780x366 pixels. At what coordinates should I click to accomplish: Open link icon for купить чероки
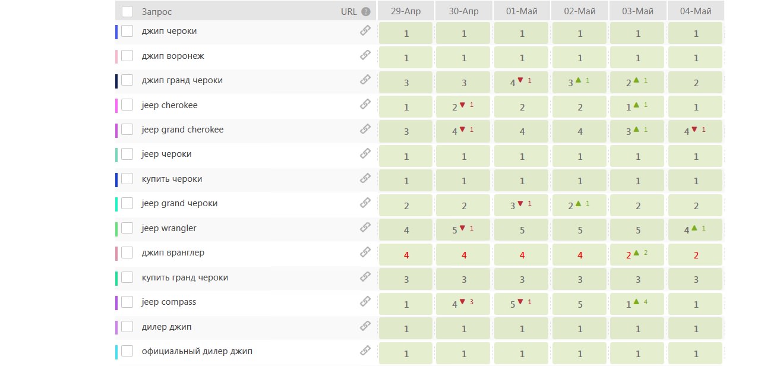click(365, 178)
